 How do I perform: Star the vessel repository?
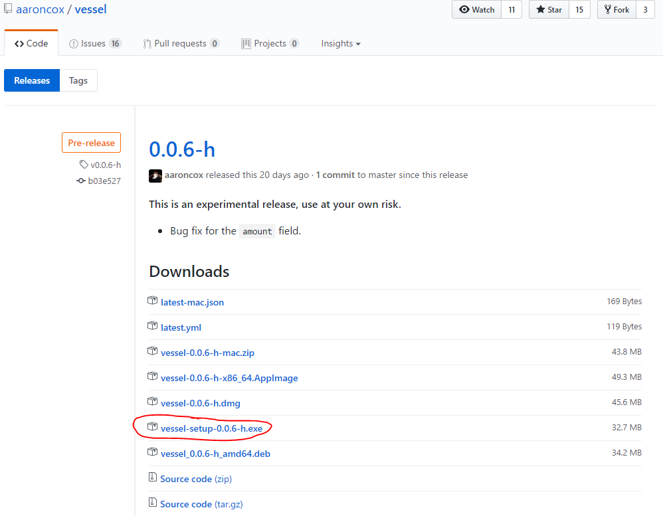click(x=549, y=9)
